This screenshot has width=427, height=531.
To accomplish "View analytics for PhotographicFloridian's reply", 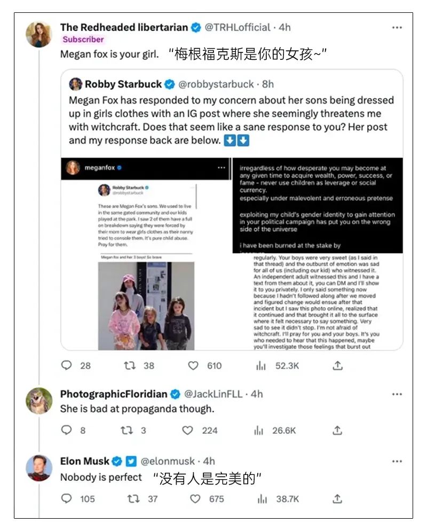I will (261, 430).
